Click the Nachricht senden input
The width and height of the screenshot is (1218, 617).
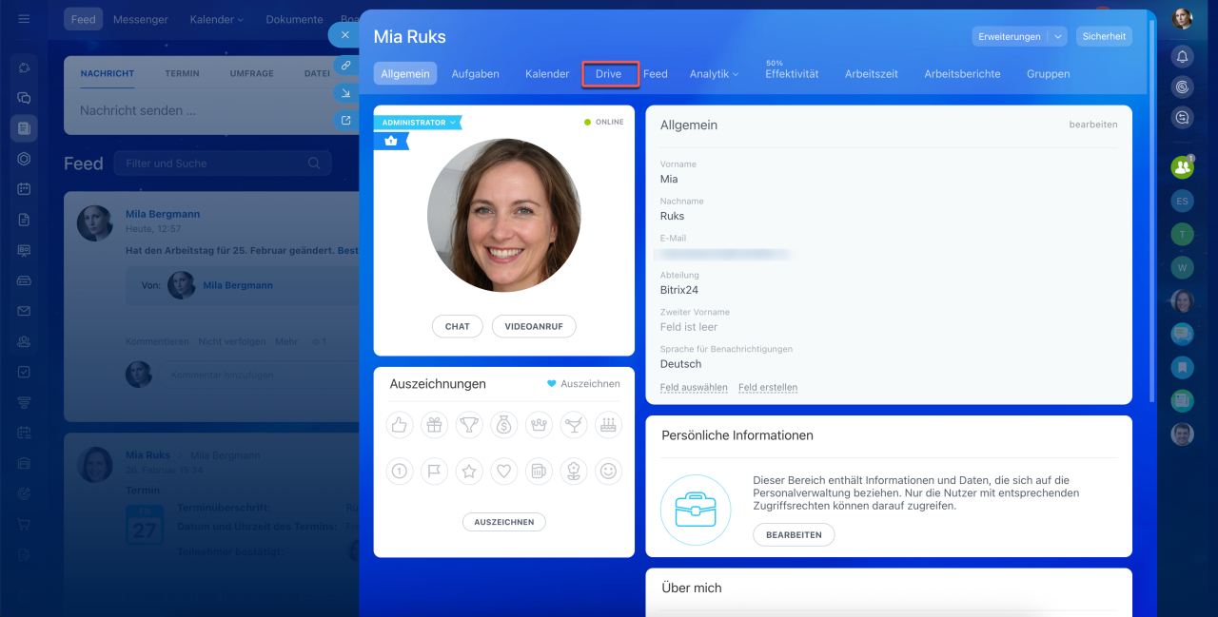pos(211,110)
